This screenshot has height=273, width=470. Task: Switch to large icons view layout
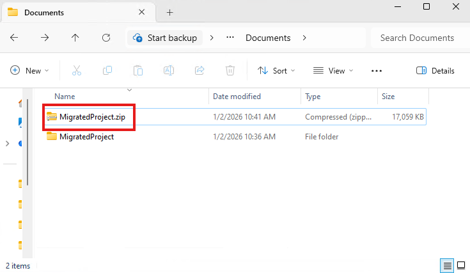point(460,265)
